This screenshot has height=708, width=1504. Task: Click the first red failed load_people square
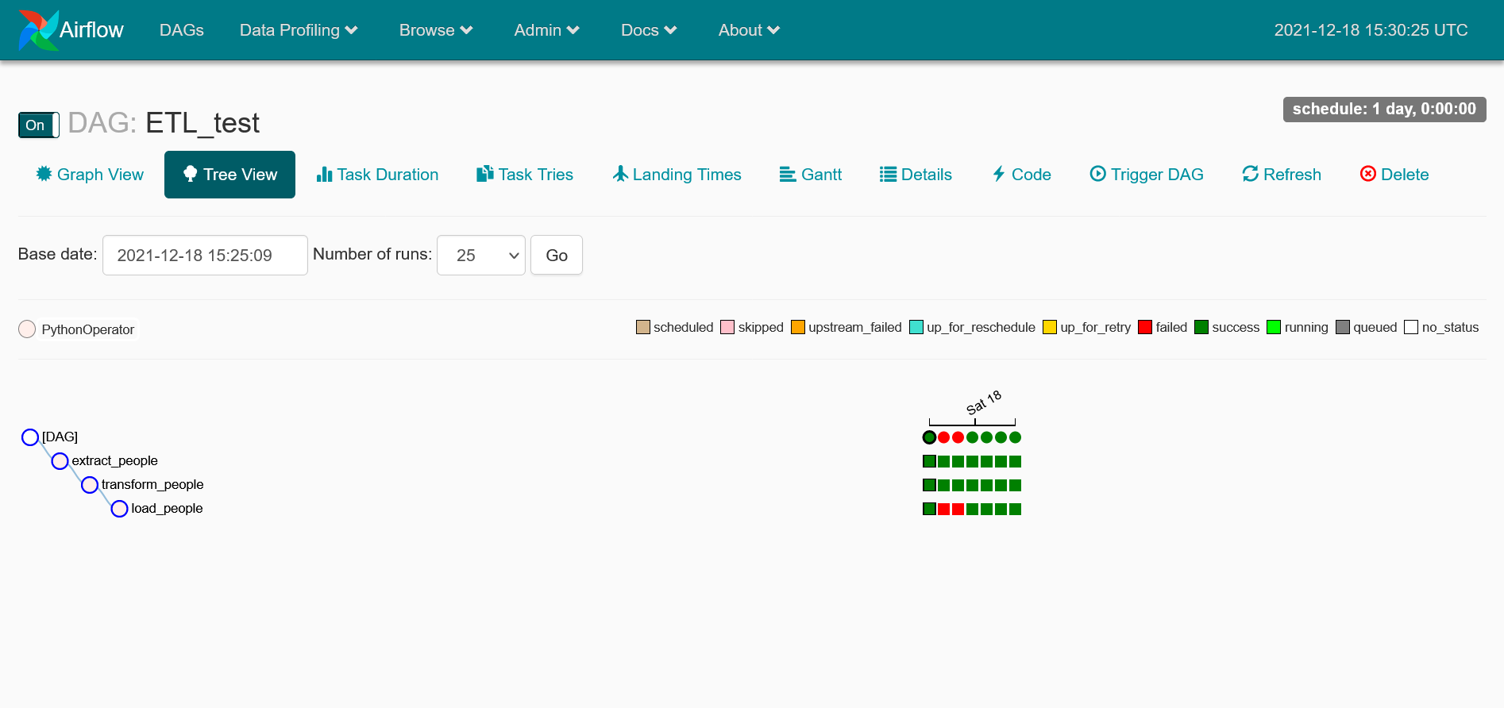[x=943, y=509]
